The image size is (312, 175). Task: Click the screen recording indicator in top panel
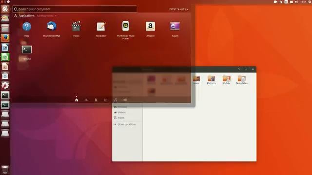(275, 2)
